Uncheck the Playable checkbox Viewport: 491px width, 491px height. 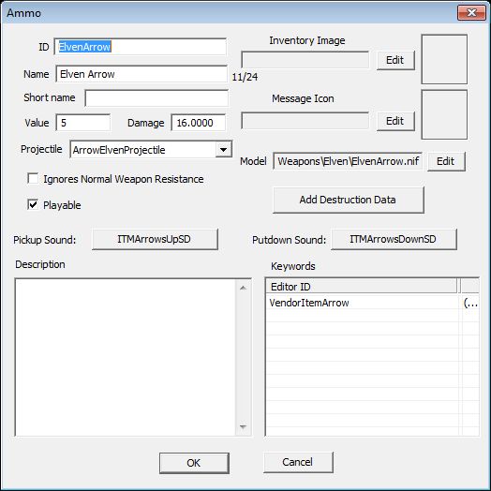tap(33, 205)
